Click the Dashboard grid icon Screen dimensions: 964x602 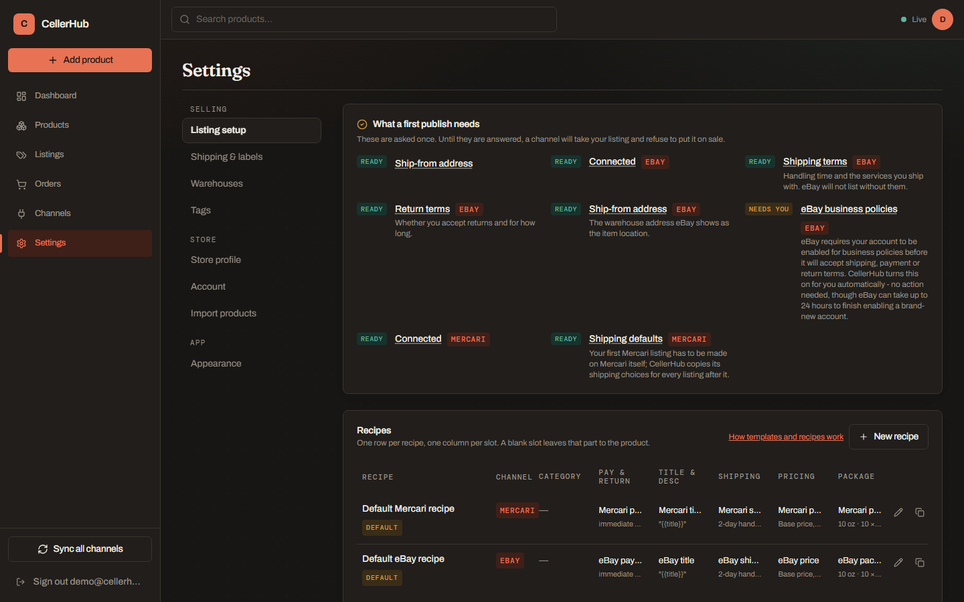coord(21,96)
